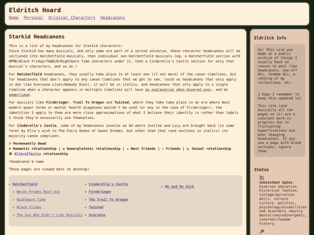Click the single underlined word 'underlined'
The height and width of the screenshot is (235, 314).
19,95
